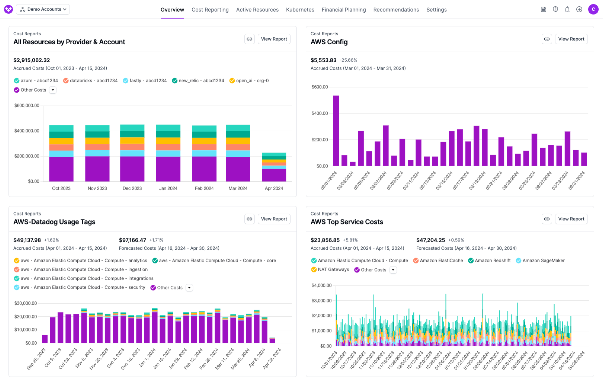Screen dimensions: 603x387
Task: Toggle NAT Gateways legend series
Action: (x=330, y=269)
